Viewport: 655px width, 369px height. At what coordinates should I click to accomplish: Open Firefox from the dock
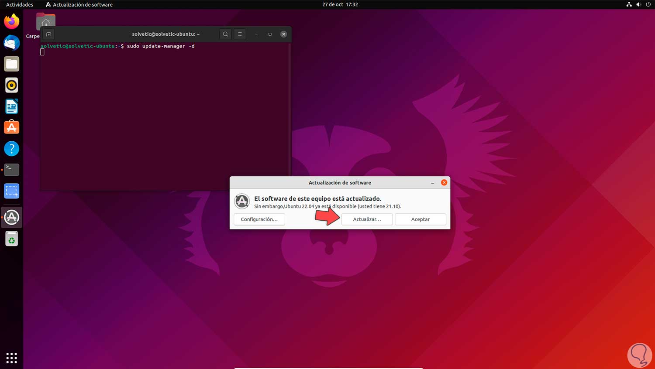(x=12, y=21)
